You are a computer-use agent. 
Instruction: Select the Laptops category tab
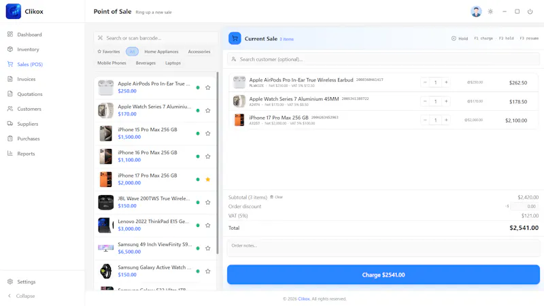tap(173, 63)
